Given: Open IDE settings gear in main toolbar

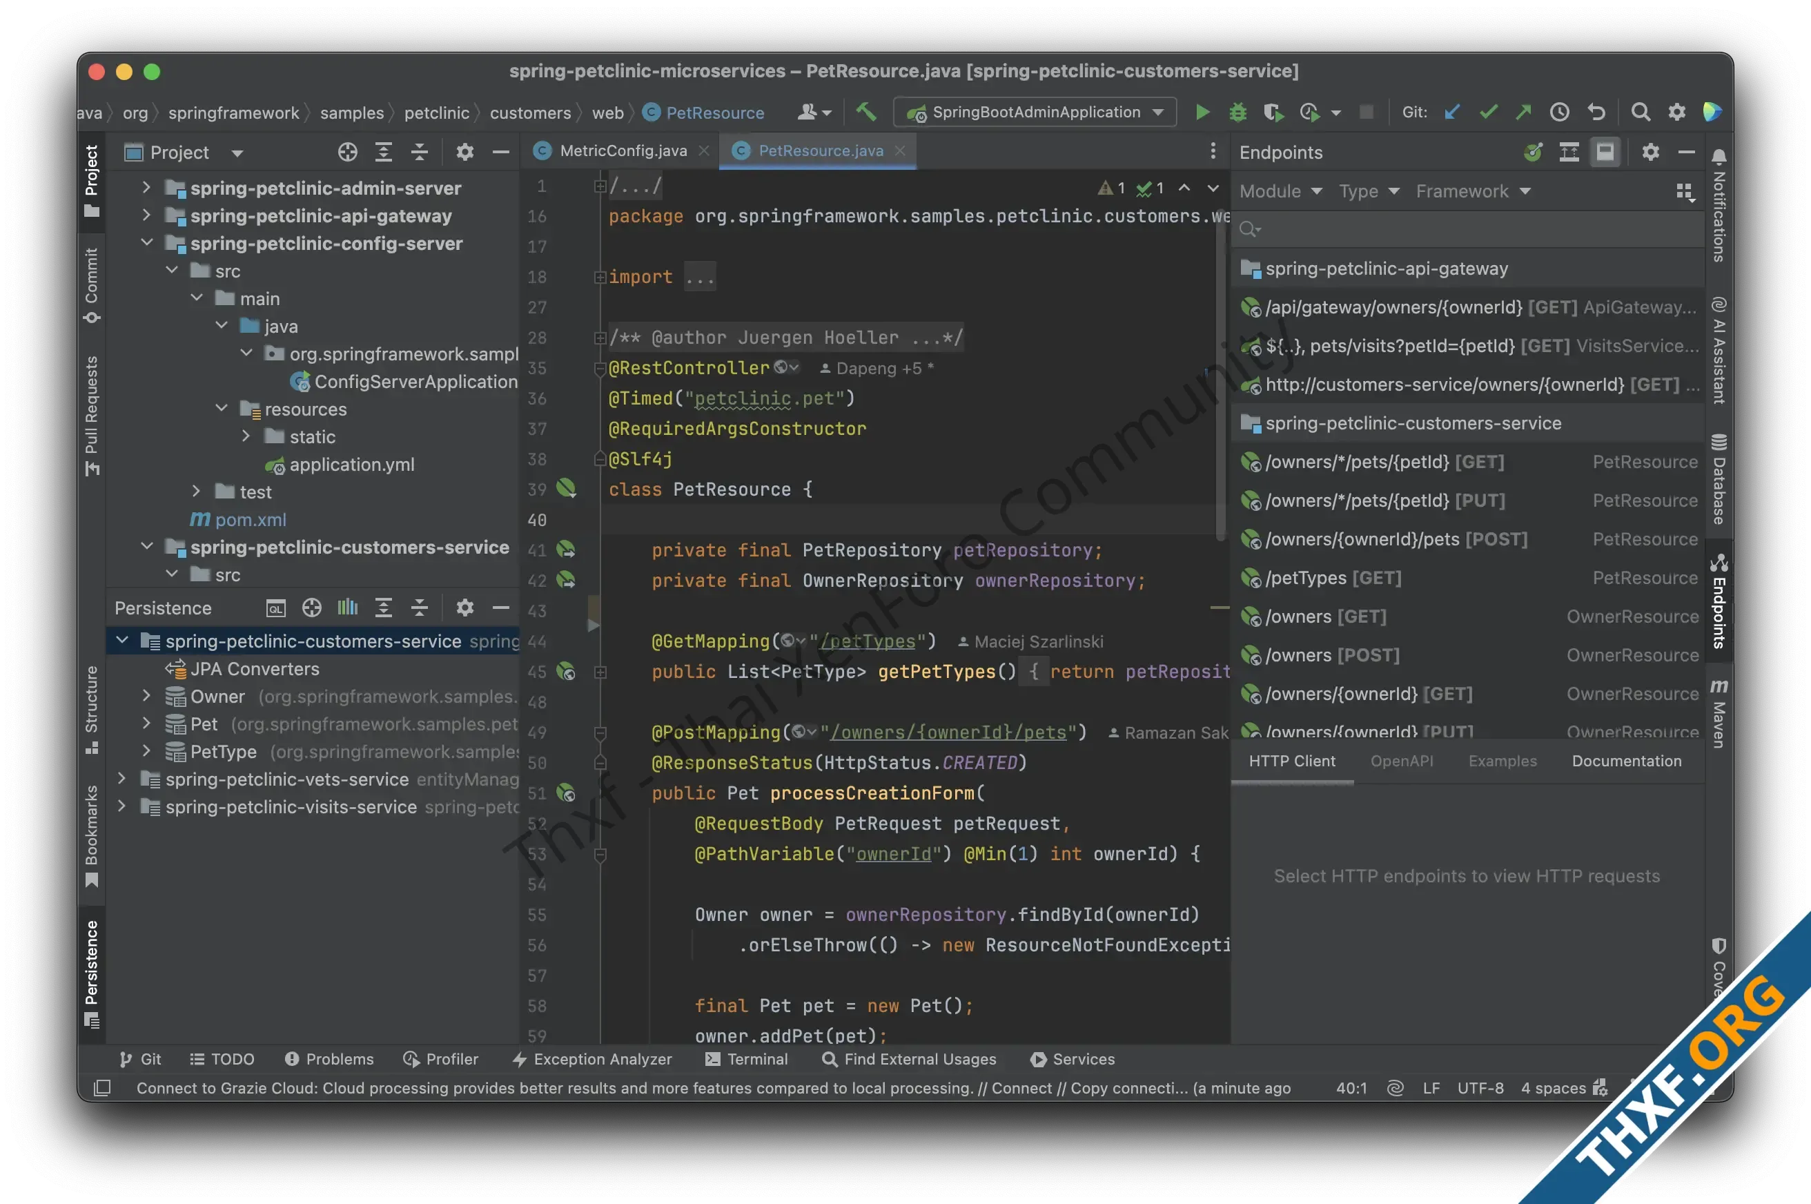Looking at the screenshot, I should click(x=1676, y=112).
